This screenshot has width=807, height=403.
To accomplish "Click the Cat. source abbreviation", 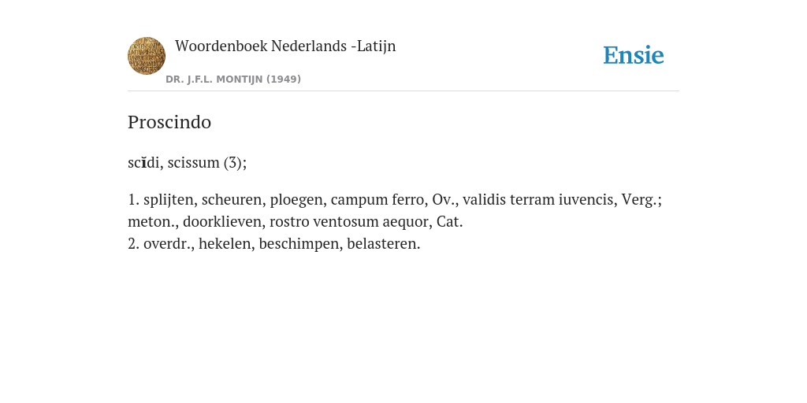I will coord(449,221).
